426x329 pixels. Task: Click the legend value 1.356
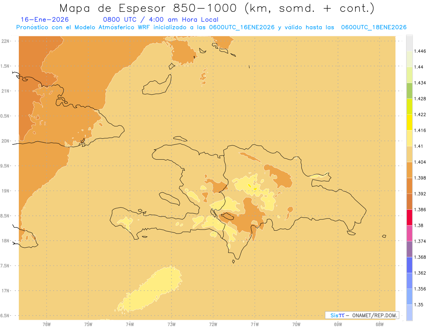coord(420,289)
